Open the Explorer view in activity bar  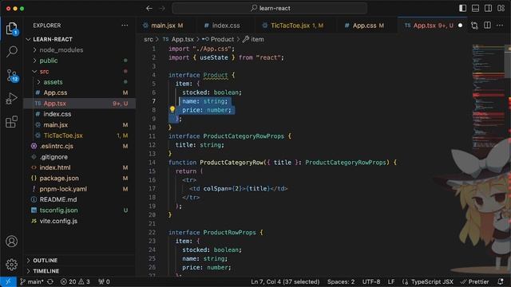pos(12,29)
